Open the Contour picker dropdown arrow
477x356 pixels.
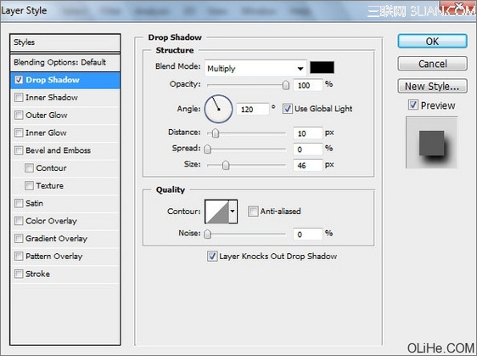click(233, 212)
